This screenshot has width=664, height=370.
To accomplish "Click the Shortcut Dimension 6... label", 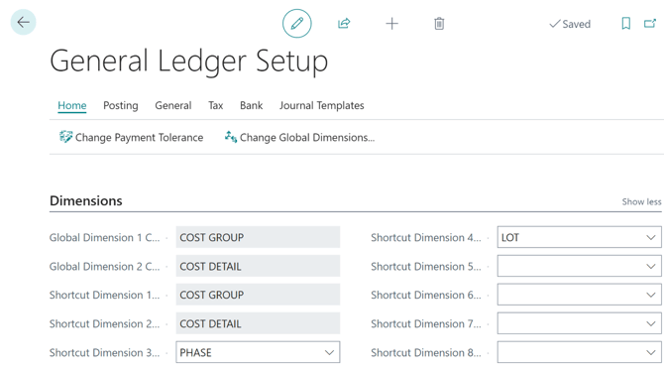I will [426, 295].
